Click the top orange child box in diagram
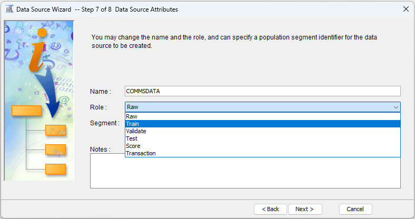This screenshot has height=219, width=415. pyautogui.click(x=55, y=130)
